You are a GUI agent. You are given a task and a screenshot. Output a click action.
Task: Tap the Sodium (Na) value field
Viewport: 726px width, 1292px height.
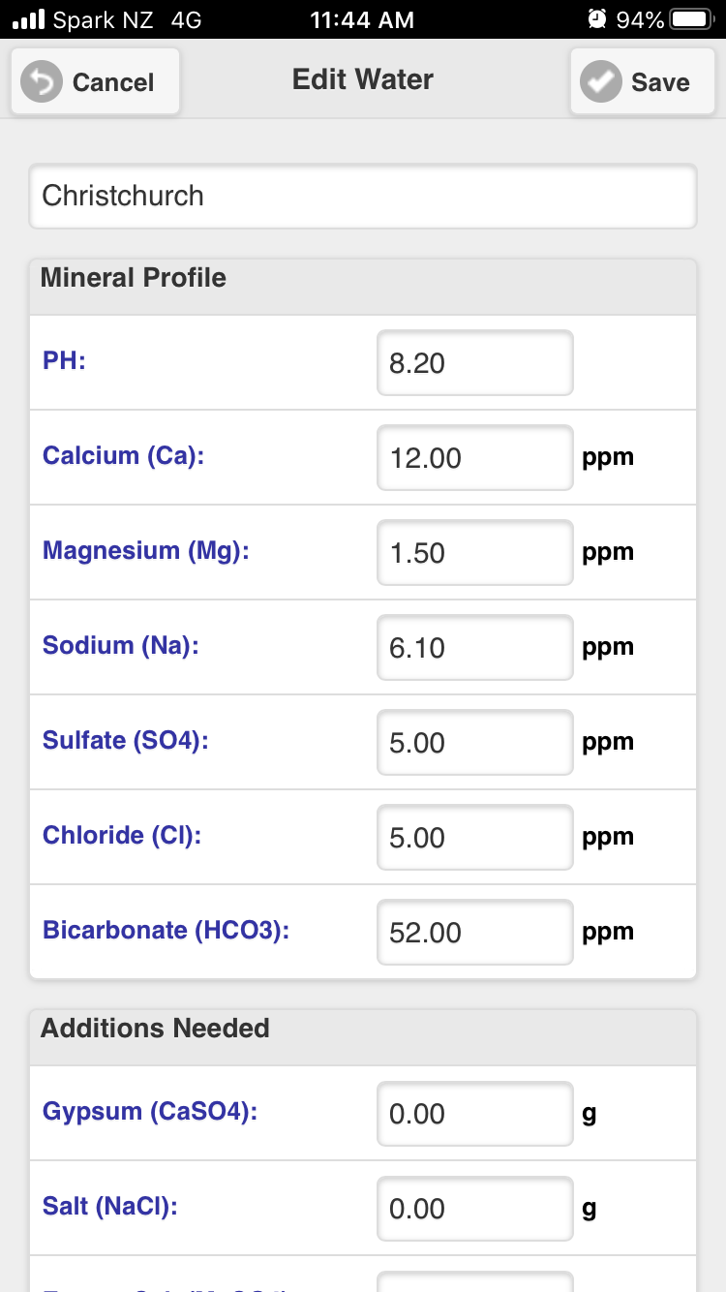coord(475,648)
